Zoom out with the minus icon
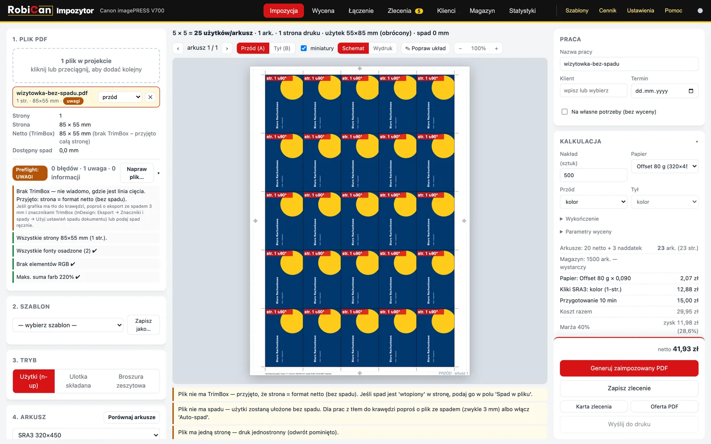The height and width of the screenshot is (444, 711). point(460,48)
